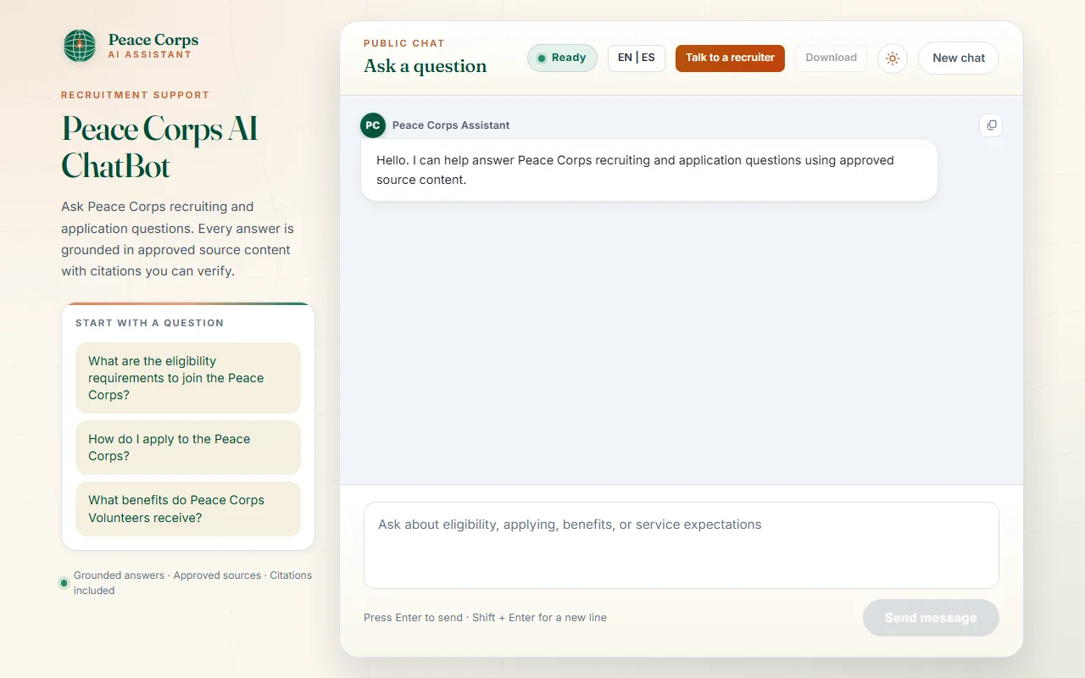Click the Send message button
This screenshot has height=678, width=1085.
(931, 618)
